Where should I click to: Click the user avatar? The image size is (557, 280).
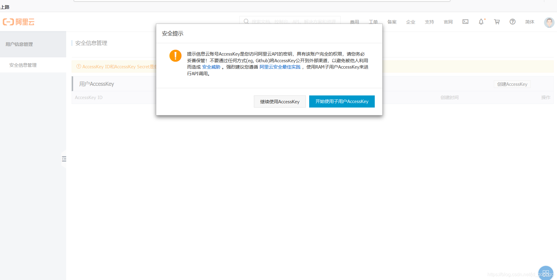pyautogui.click(x=549, y=22)
